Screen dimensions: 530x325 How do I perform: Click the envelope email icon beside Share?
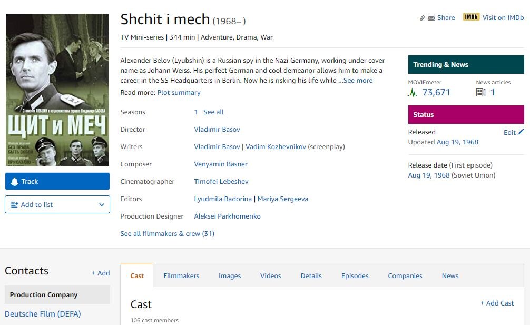click(x=431, y=18)
